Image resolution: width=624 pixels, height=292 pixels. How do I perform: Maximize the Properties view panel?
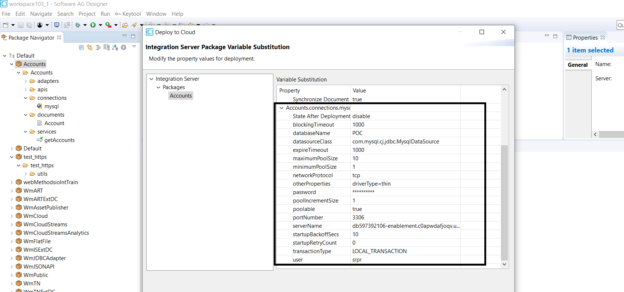[555, 36]
